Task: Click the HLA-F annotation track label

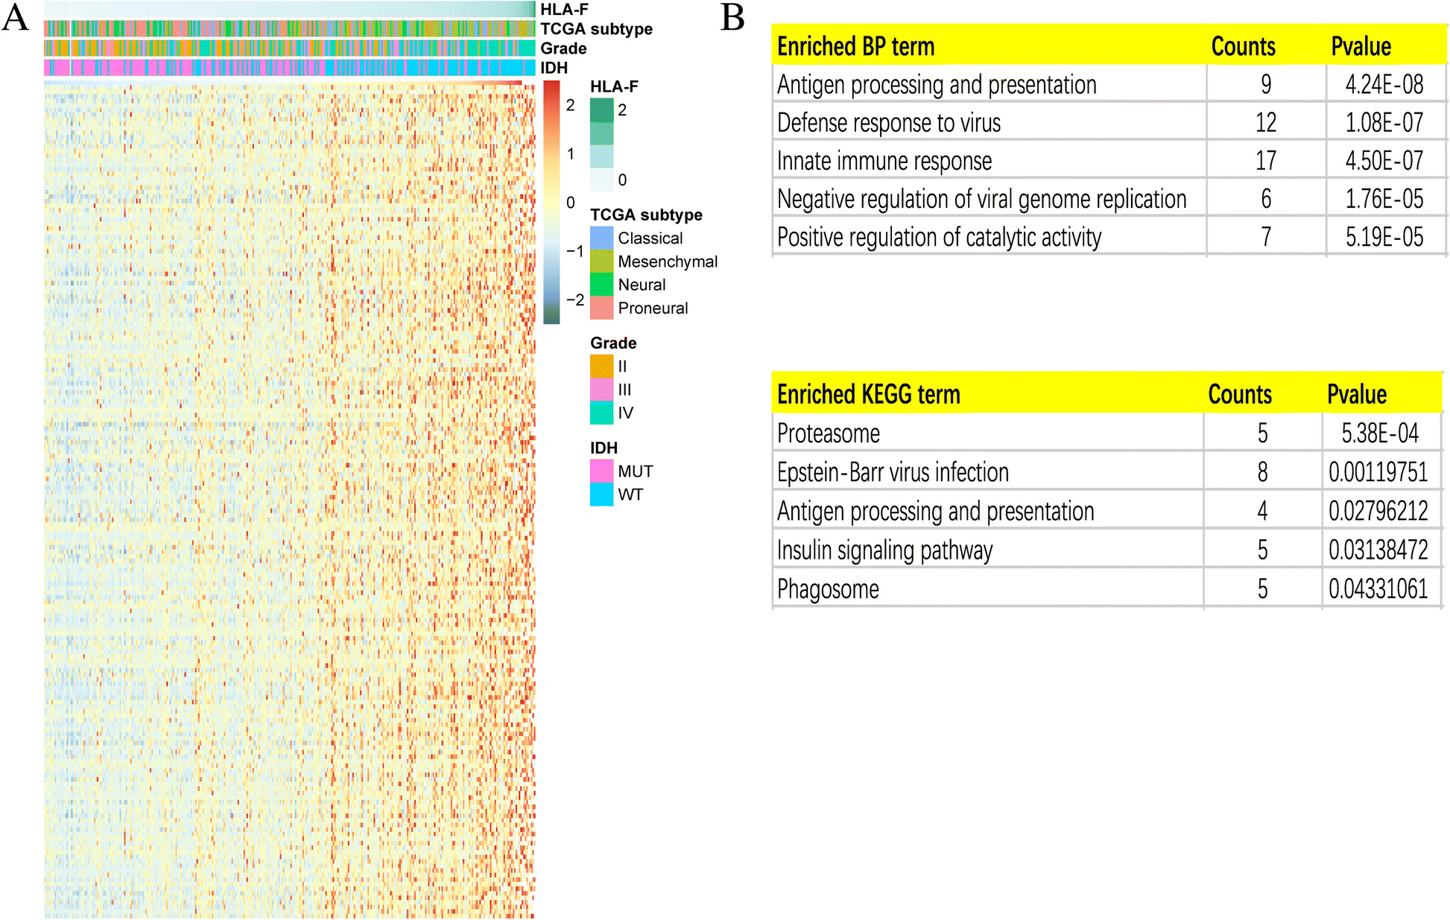Action: 564,9
